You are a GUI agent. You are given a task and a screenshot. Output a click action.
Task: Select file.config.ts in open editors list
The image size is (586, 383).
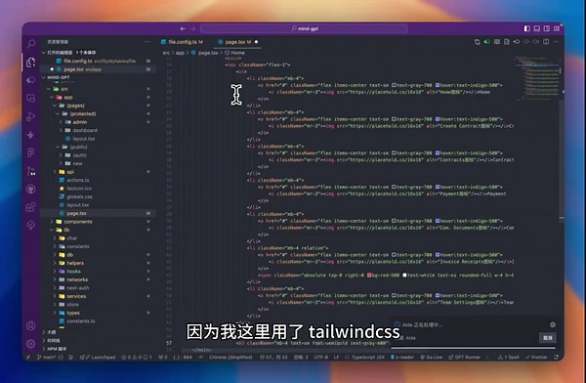coord(99,61)
